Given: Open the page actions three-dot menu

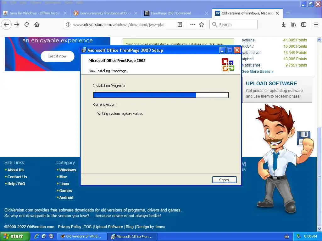Looking at the screenshot, I should 193,24.
